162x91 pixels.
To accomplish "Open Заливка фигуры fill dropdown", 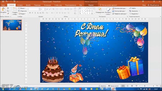I will point(119,8).
